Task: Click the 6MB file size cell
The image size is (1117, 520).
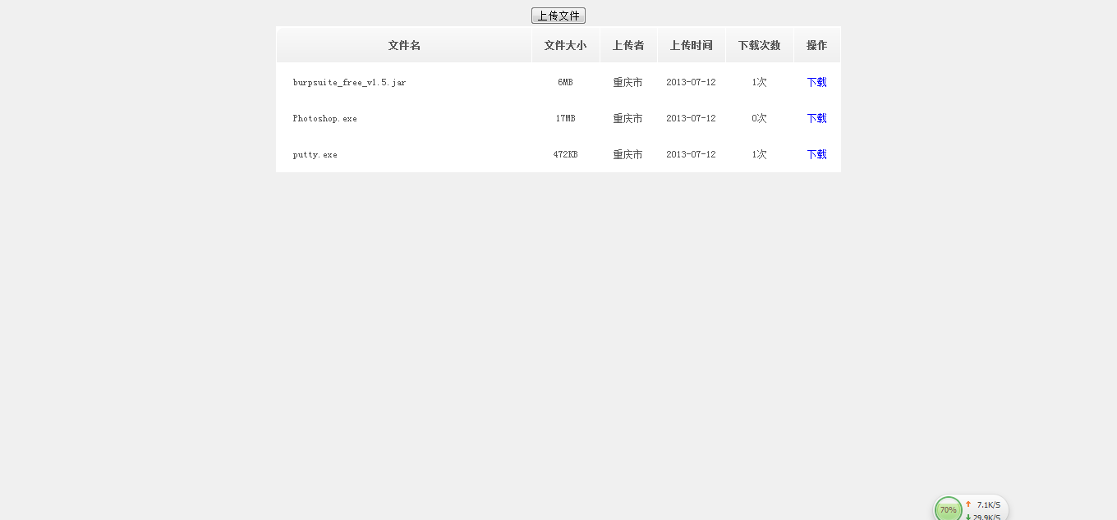Action: pyautogui.click(x=565, y=83)
